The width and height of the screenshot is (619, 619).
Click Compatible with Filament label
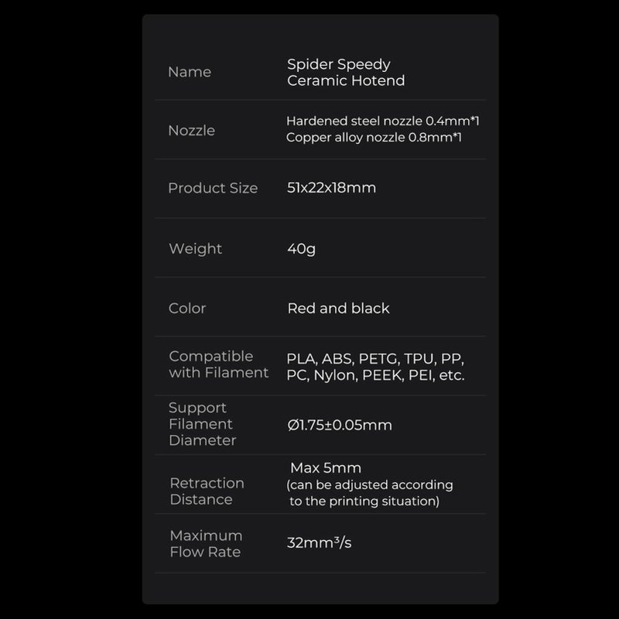point(219,364)
